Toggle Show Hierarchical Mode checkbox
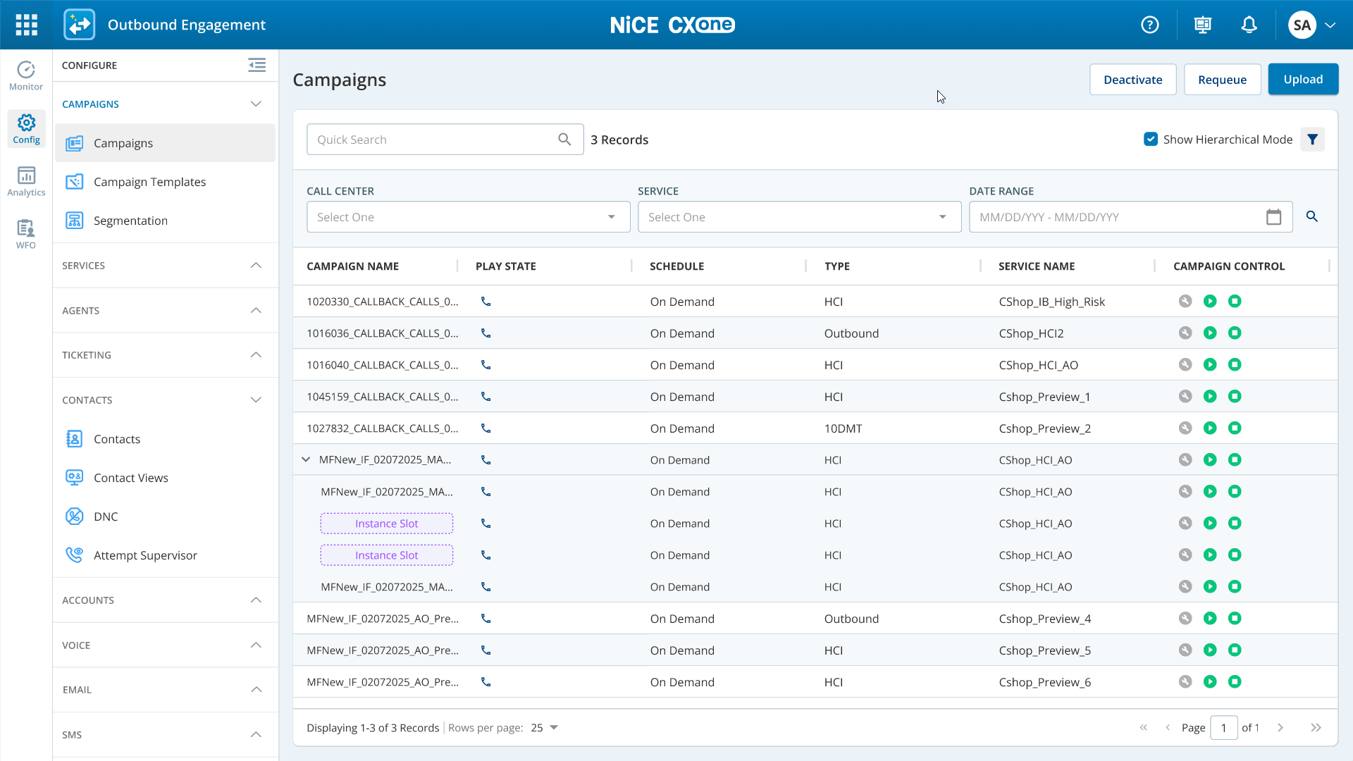This screenshot has width=1353, height=761. coord(1151,140)
